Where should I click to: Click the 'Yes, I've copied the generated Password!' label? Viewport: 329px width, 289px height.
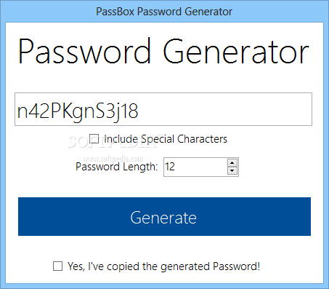pos(163,266)
